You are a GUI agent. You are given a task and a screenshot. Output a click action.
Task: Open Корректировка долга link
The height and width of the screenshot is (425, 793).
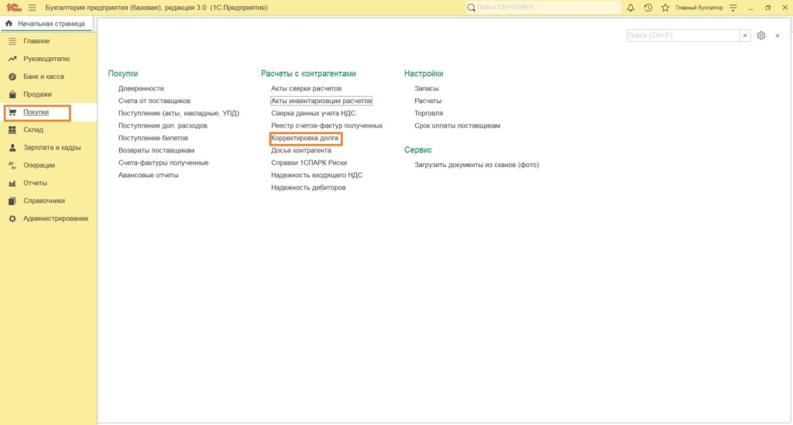(304, 138)
